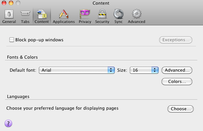Click the purple Help question mark

point(8,123)
